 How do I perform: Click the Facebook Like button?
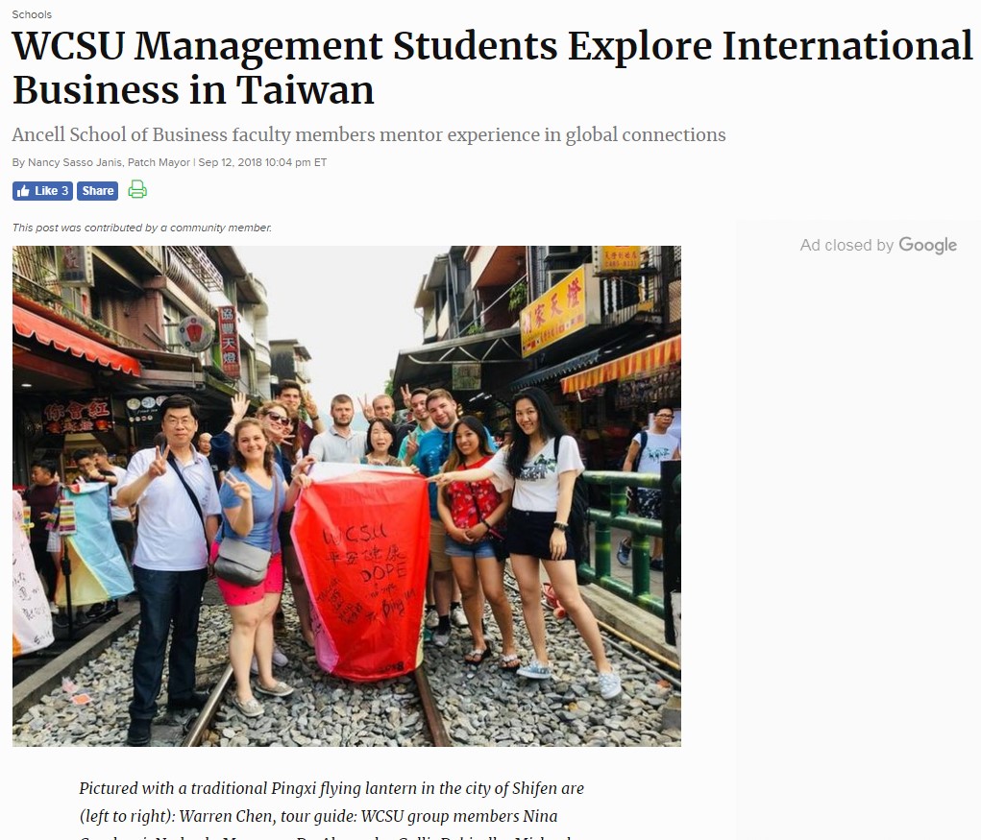(x=42, y=191)
